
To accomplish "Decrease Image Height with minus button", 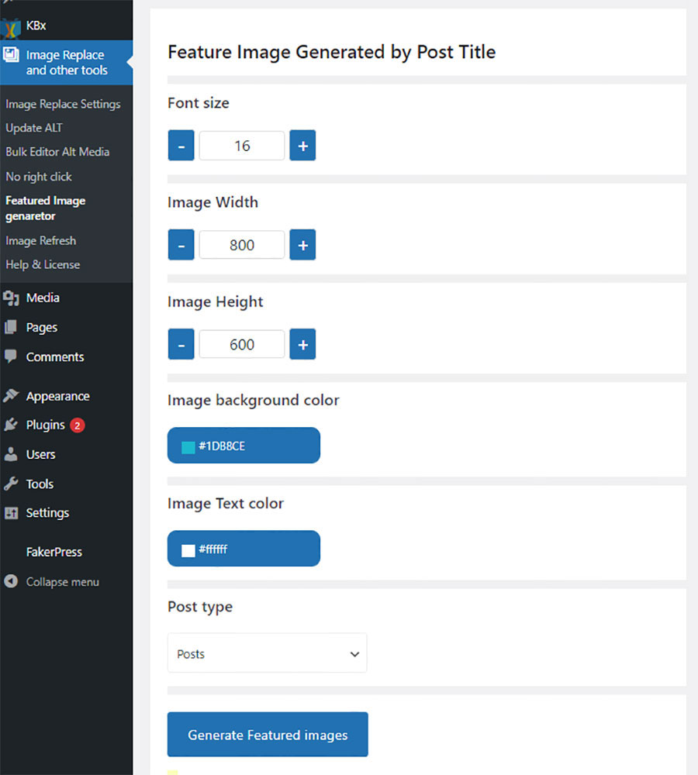I will 181,344.
